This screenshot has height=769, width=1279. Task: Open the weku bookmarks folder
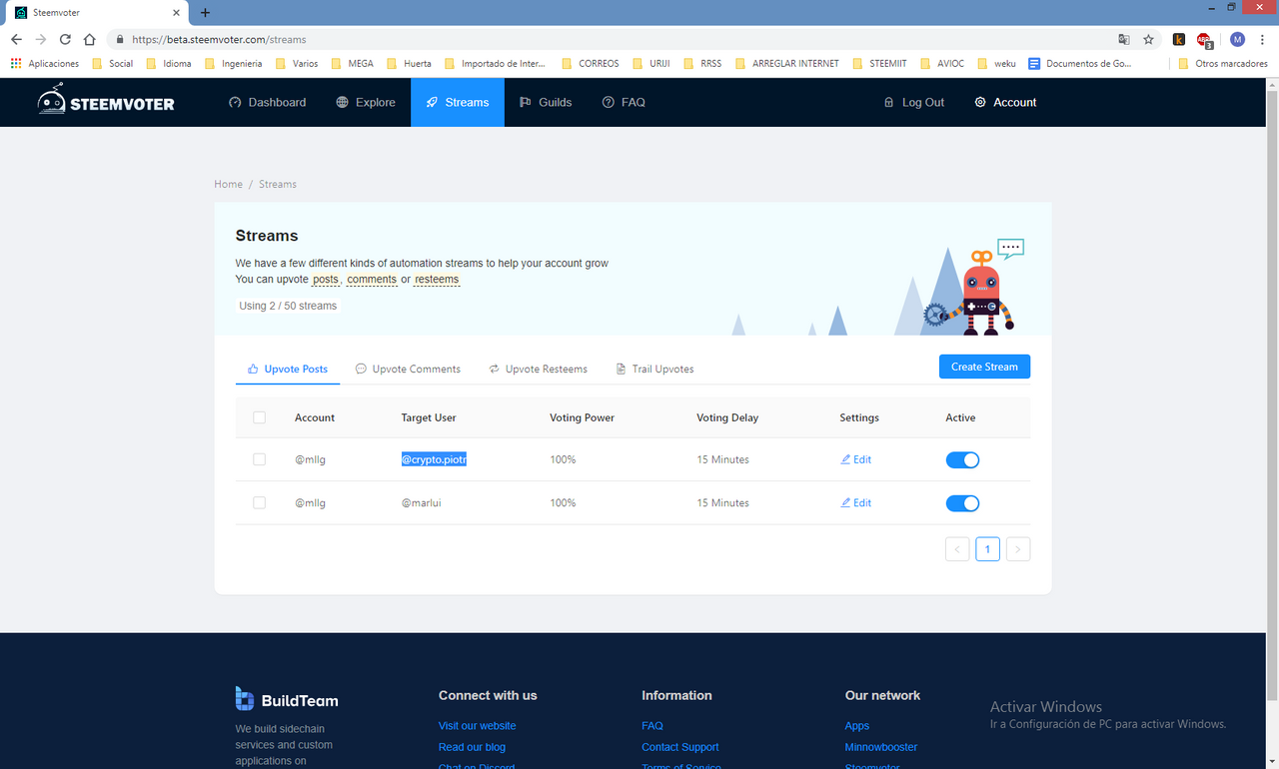[995, 63]
